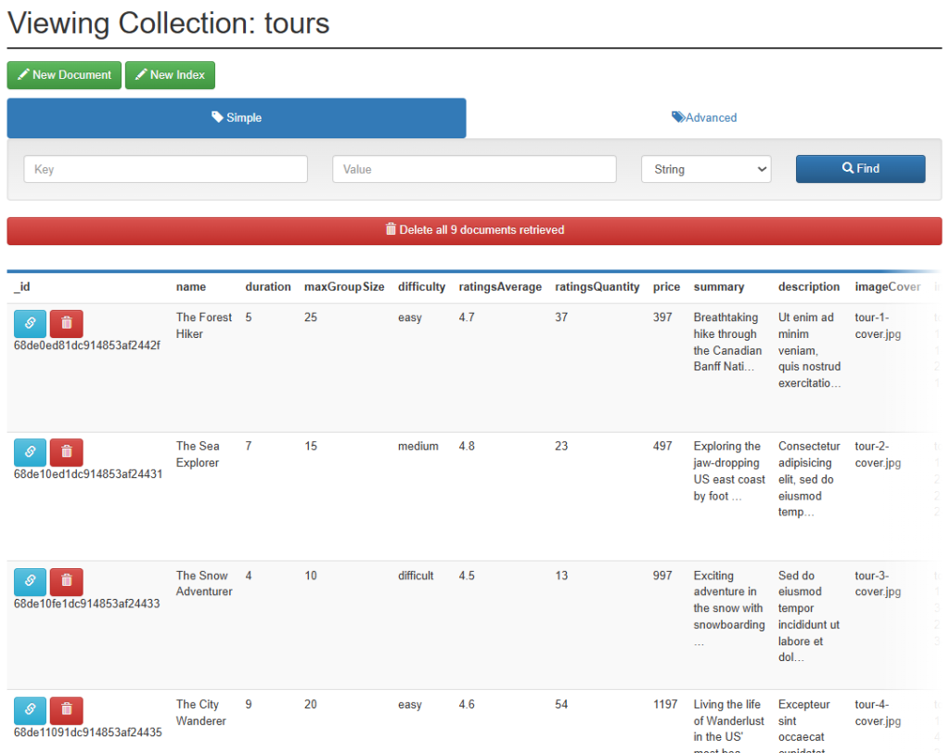Open The Forest Hiker document link icon

(x=30, y=323)
